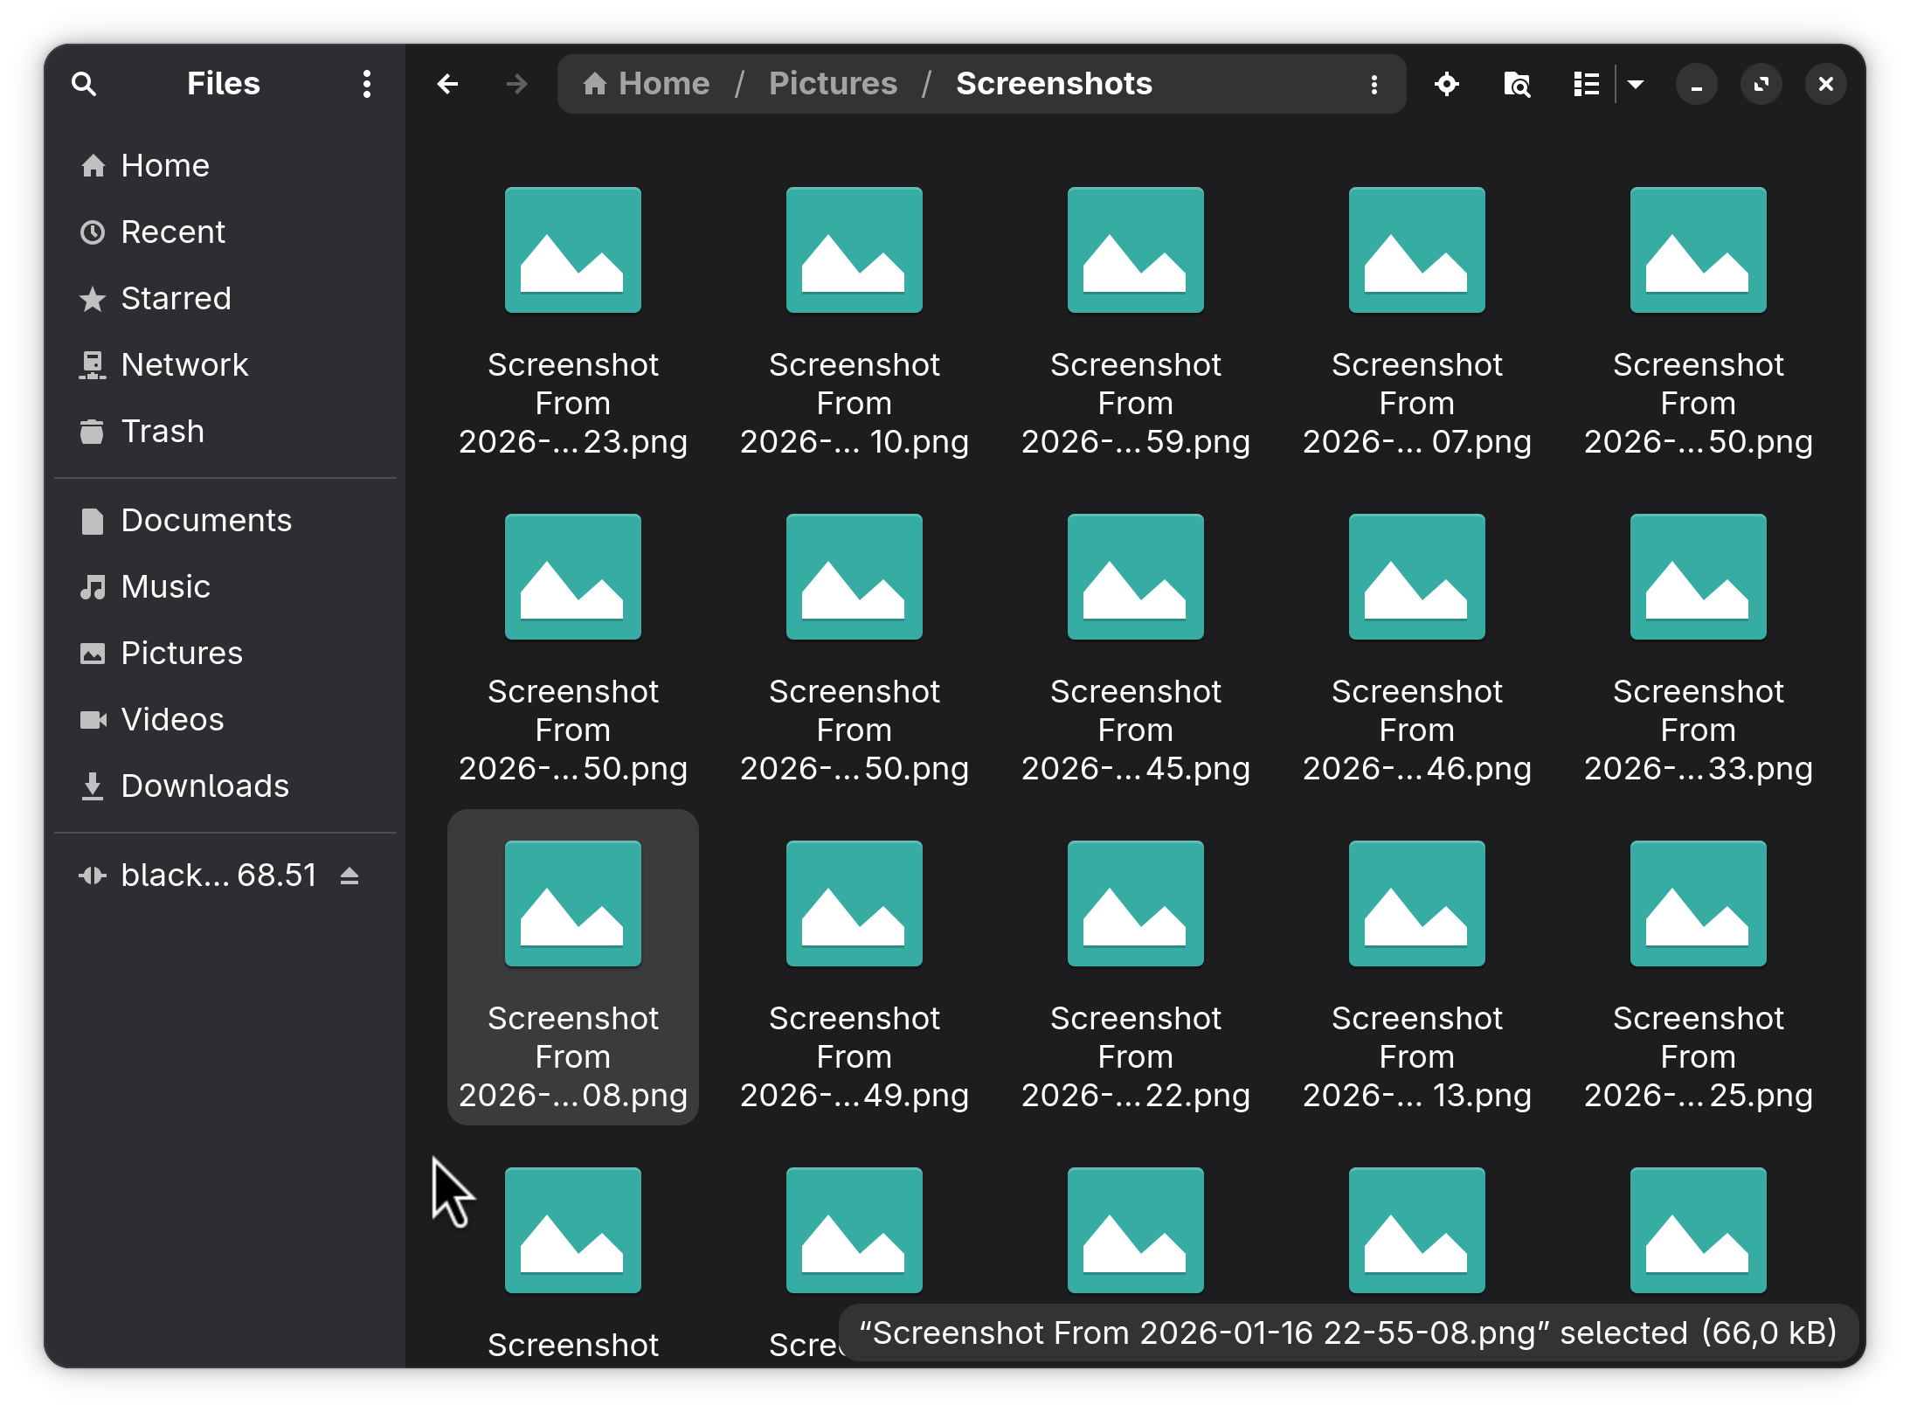1910x1412 pixels.
Task: Toggle list view layout button
Action: tap(1586, 84)
